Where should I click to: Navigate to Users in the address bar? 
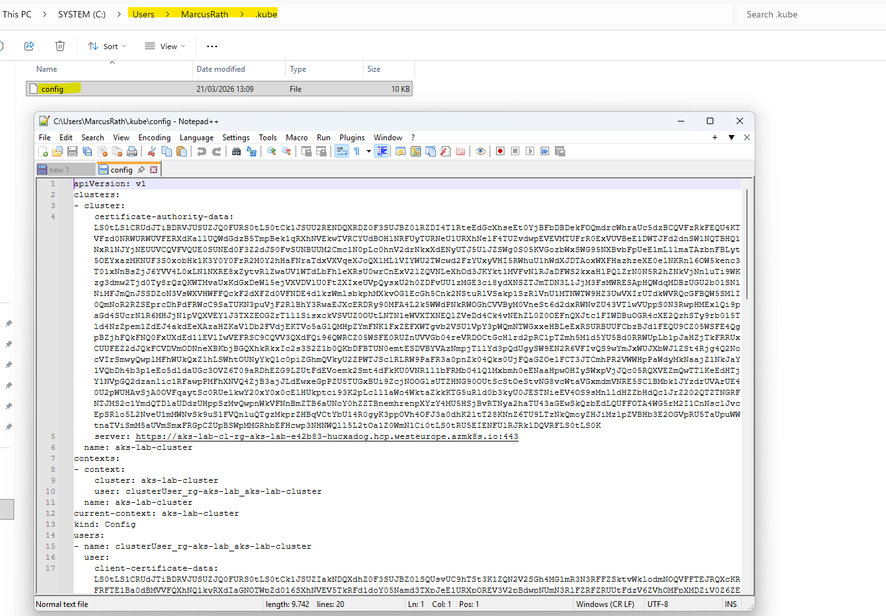coord(144,14)
